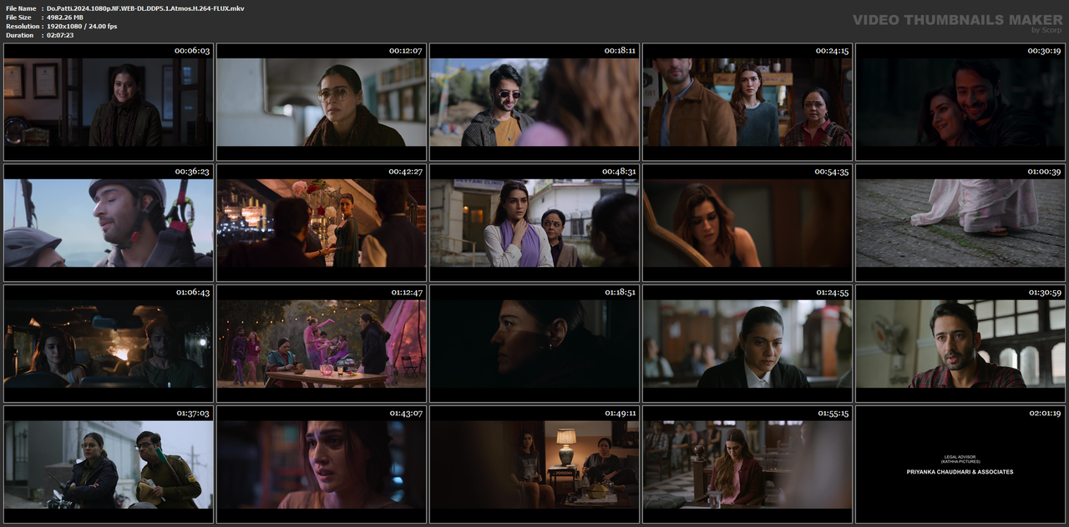Image resolution: width=1069 pixels, height=527 pixels.
Task: Click the Do.Patti mkv file name text
Action: [145, 8]
